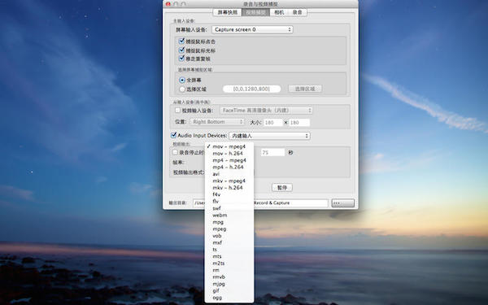Choose the mts format
The height and width of the screenshot is (305, 488).
pyautogui.click(x=229, y=256)
